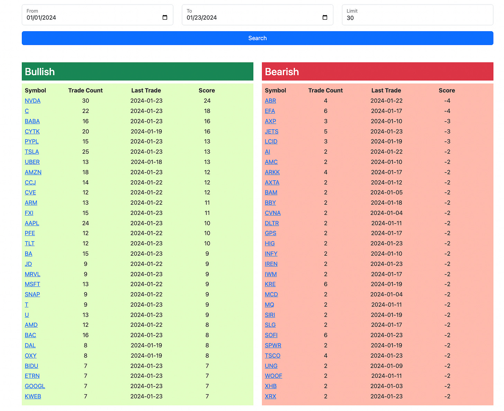
Task: Open the TSCO ticker link
Action: (x=273, y=356)
